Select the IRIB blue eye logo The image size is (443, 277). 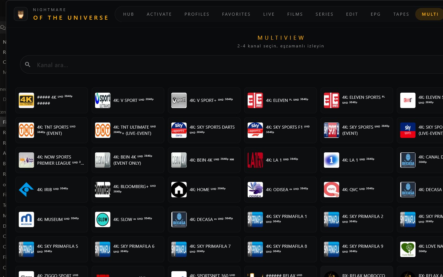tap(26, 190)
